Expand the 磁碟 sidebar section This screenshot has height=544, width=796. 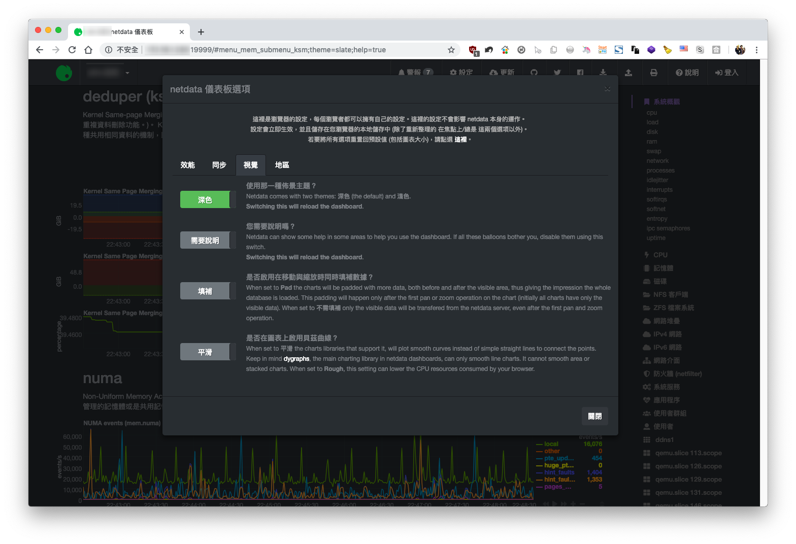point(655,281)
